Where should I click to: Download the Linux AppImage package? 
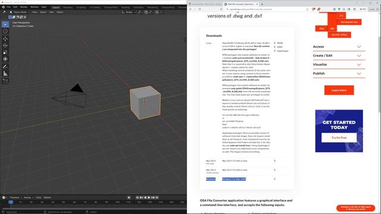[x=281, y=51]
